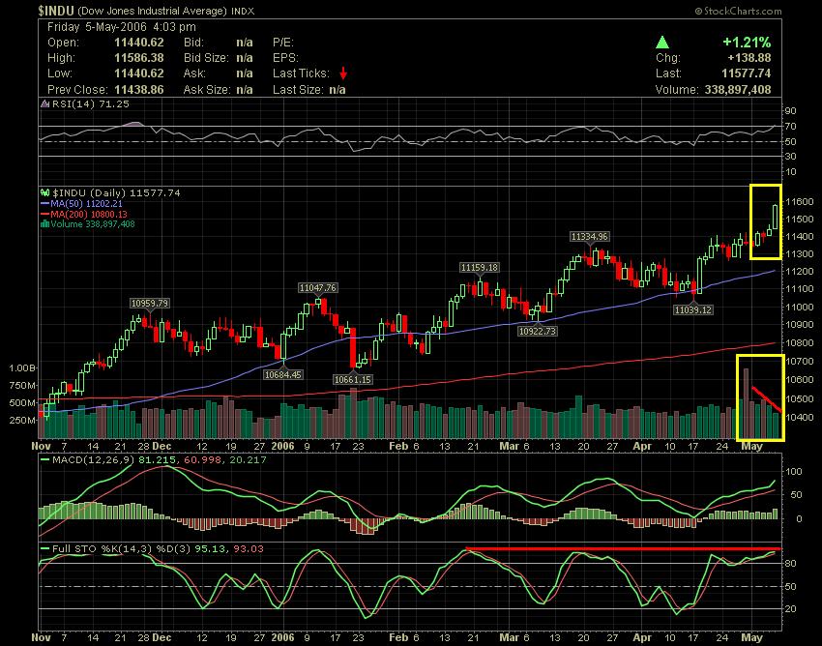Click the 'Ask Size:' label
The width and height of the screenshot is (822, 646).
click(207, 90)
